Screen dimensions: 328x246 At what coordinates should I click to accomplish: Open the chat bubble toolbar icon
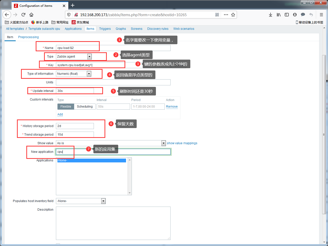tap(303, 15)
